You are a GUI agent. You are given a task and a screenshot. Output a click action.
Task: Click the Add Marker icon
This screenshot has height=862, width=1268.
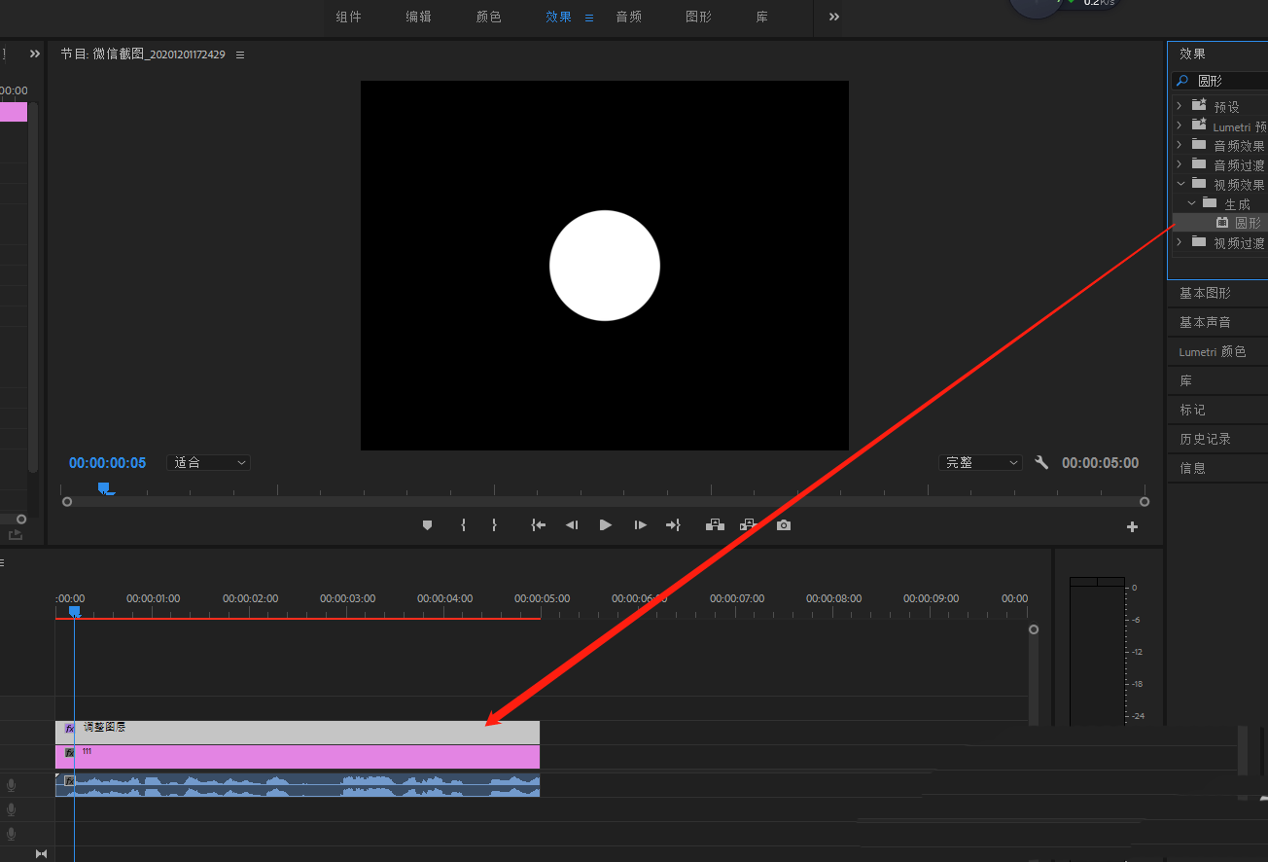pos(427,525)
